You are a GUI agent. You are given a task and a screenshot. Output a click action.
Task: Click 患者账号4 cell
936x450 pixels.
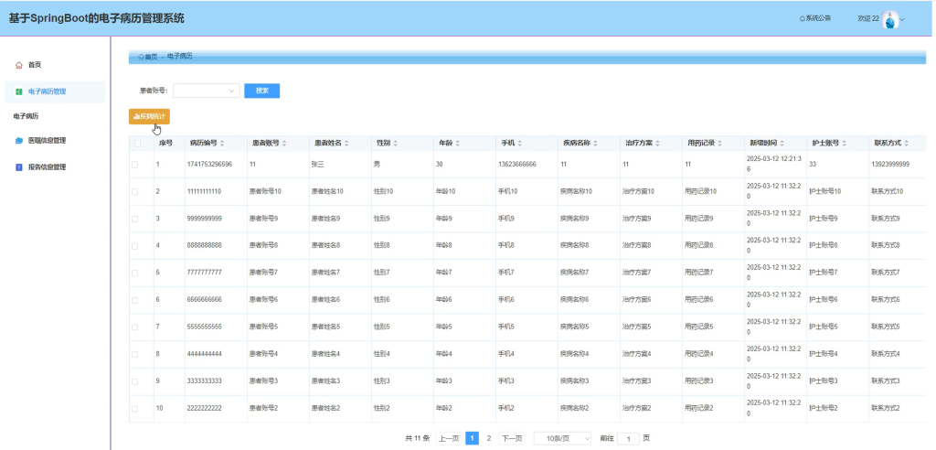pyautogui.click(x=263, y=354)
